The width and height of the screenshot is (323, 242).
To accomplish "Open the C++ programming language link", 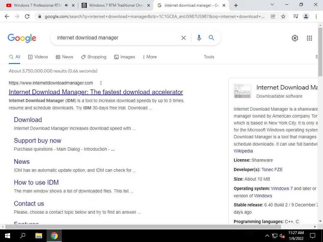I will coord(289,222).
